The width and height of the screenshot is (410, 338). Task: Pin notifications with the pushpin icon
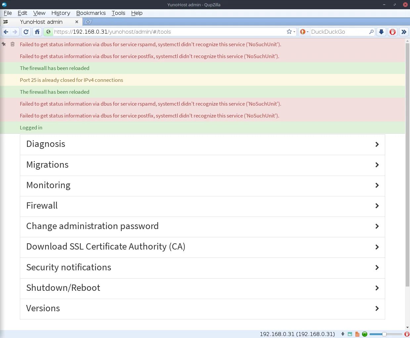point(4,44)
